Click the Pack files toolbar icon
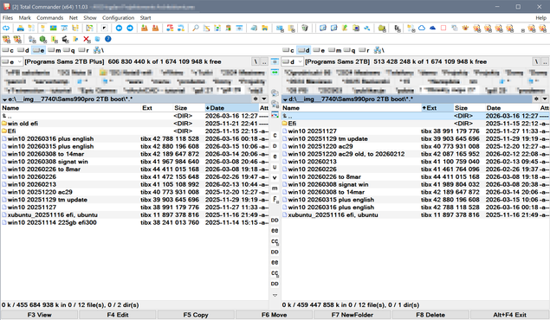This screenshot has height=320, width=550. [x=144, y=28]
